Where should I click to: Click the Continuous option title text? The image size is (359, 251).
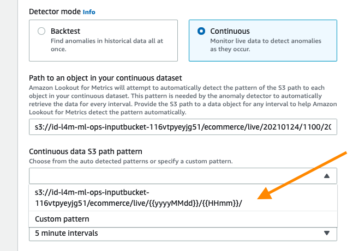tap(230, 31)
